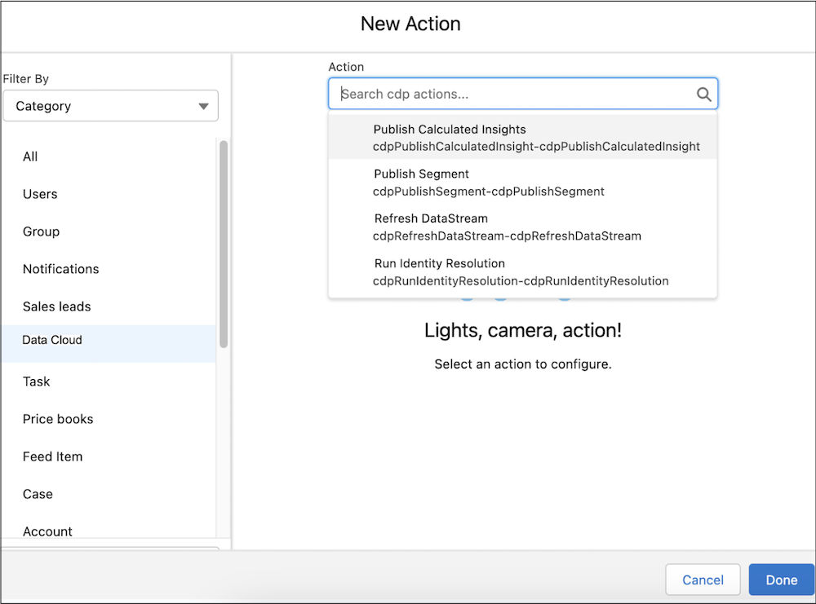Select the Notifications category
The width and height of the screenshot is (816, 604).
[x=109, y=269]
